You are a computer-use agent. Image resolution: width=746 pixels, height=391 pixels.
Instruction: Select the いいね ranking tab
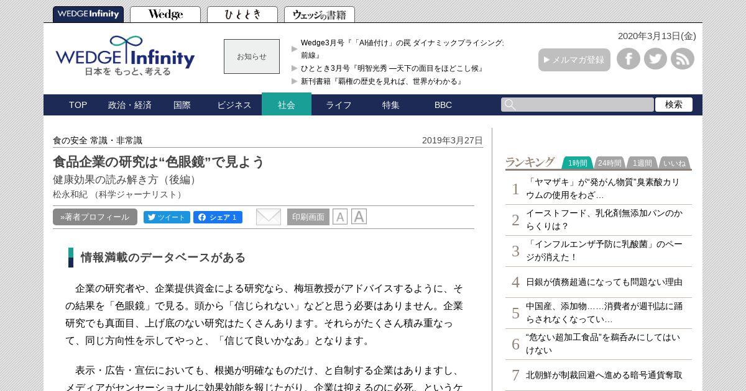pos(675,163)
